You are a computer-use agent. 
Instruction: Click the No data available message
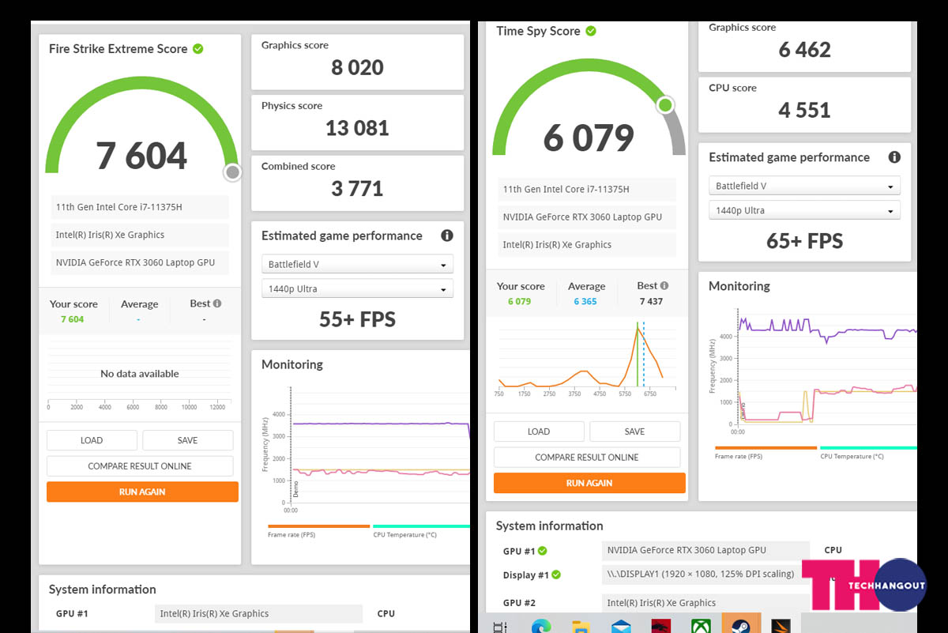[140, 374]
